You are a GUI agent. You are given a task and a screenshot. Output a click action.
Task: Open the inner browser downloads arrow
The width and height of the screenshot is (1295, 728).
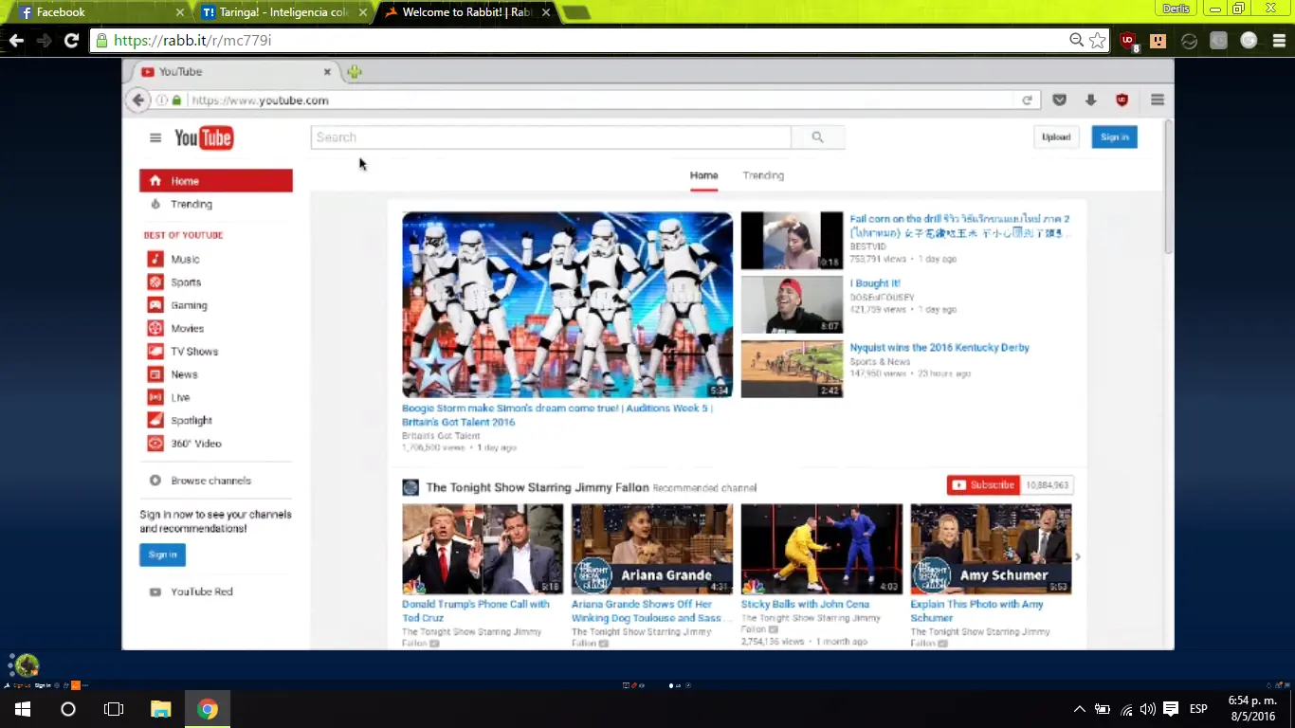(x=1091, y=100)
